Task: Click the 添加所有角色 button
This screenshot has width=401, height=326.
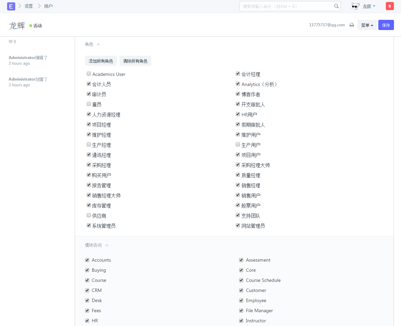Action: pos(101,61)
